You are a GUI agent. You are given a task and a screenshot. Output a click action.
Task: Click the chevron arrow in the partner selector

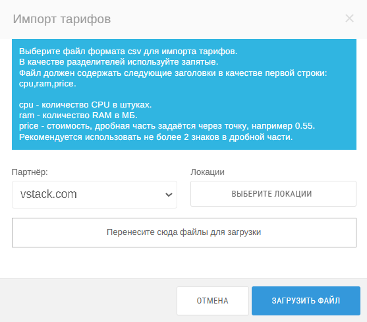point(169,195)
